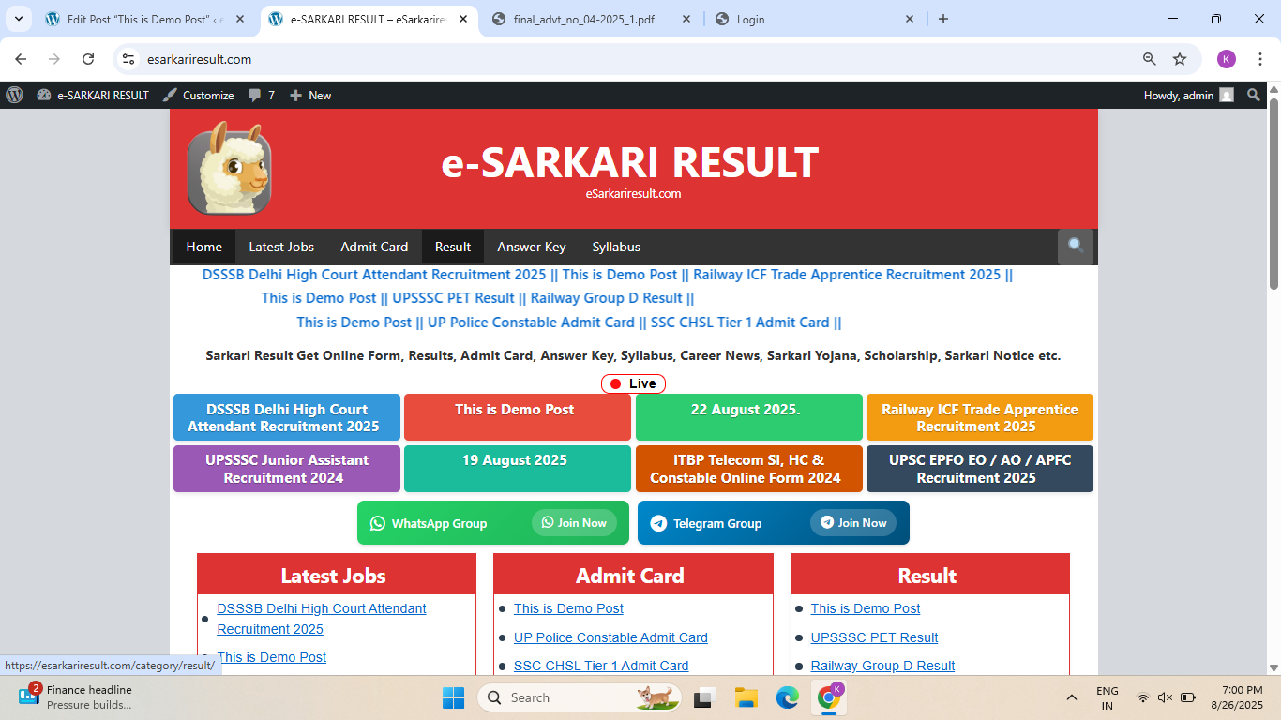Click the admin bar search icon
The image size is (1281, 720).
point(1254,95)
